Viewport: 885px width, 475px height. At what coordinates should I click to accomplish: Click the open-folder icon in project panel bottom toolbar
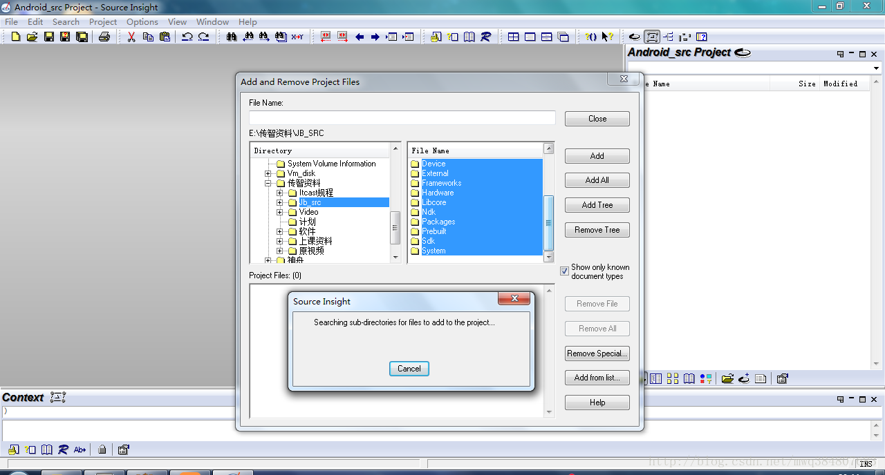(727, 378)
